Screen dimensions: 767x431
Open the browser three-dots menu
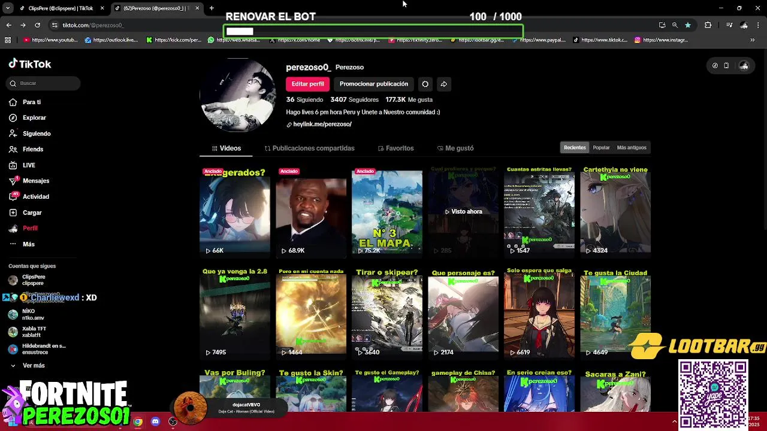coord(758,25)
